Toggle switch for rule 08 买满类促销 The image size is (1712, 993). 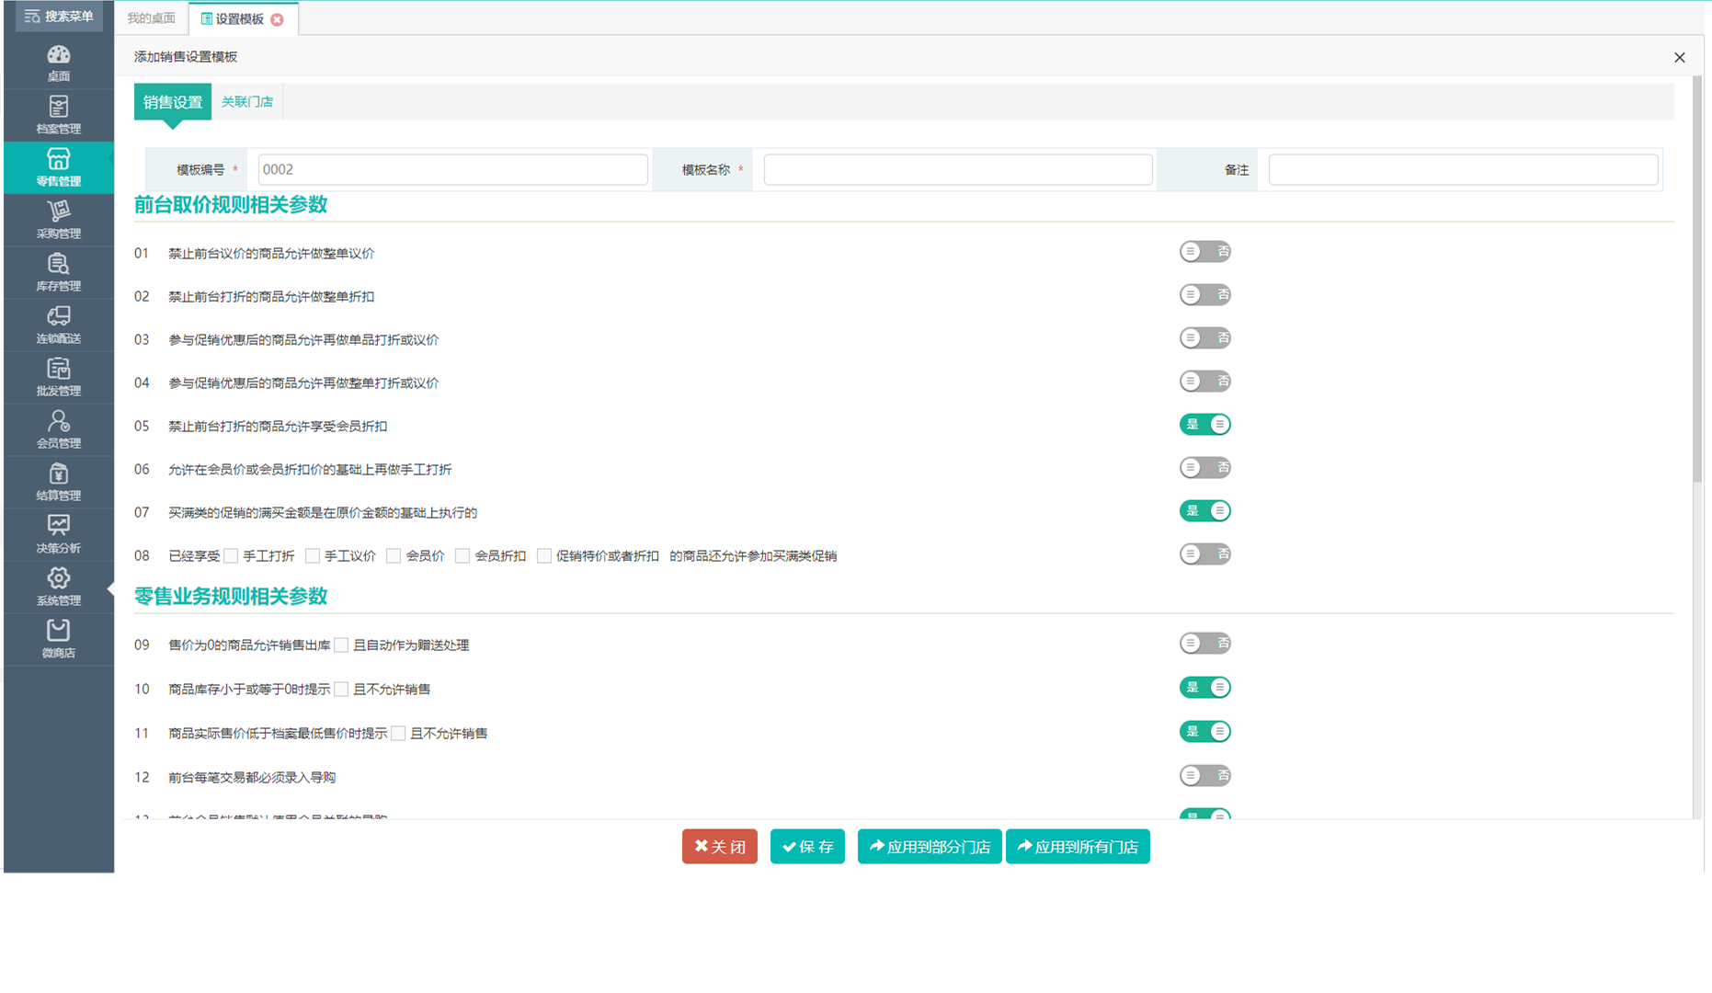1204,554
